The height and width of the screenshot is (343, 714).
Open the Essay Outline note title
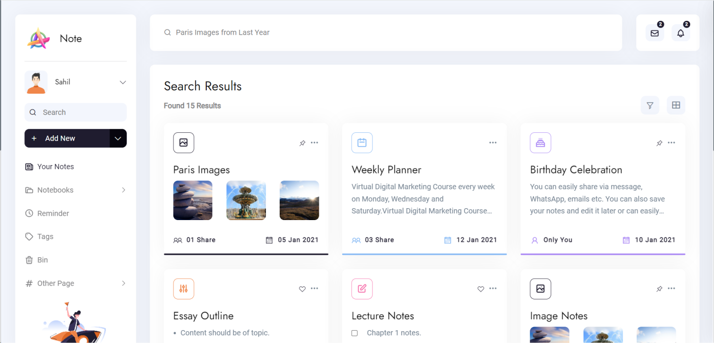click(x=203, y=316)
